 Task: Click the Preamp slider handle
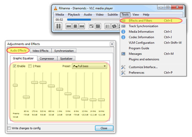click(15, 85)
